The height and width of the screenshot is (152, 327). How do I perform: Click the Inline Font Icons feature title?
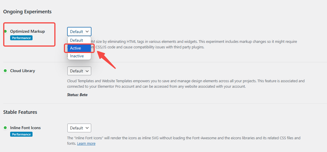pos(25,128)
